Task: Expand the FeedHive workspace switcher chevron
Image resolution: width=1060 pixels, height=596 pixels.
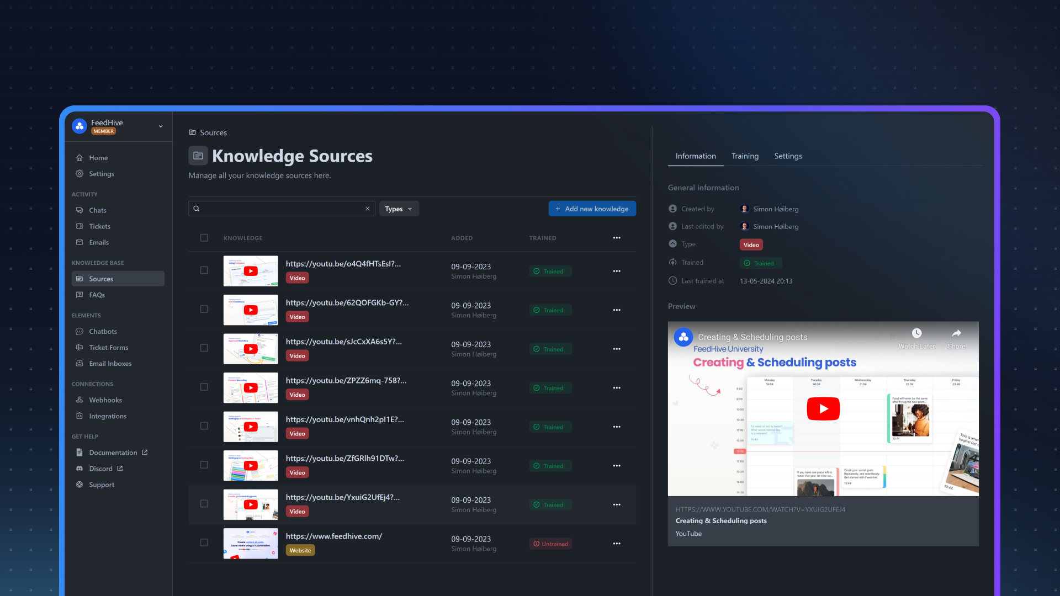Action: (x=161, y=126)
